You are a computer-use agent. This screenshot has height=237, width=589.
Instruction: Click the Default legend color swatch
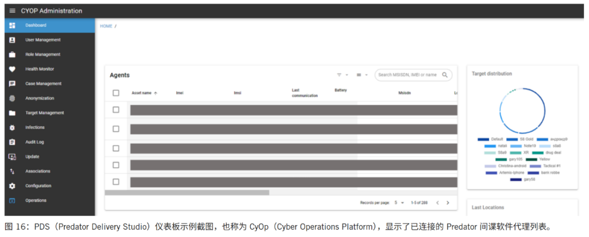click(x=483, y=140)
